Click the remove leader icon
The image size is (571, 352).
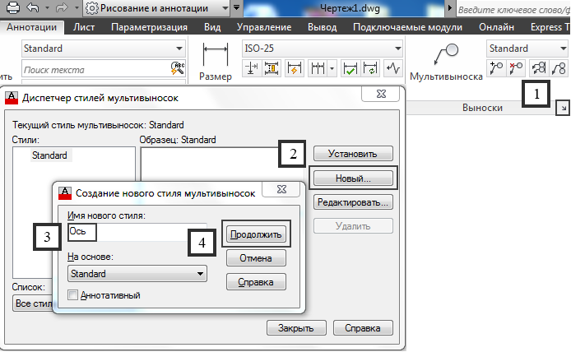(517, 68)
